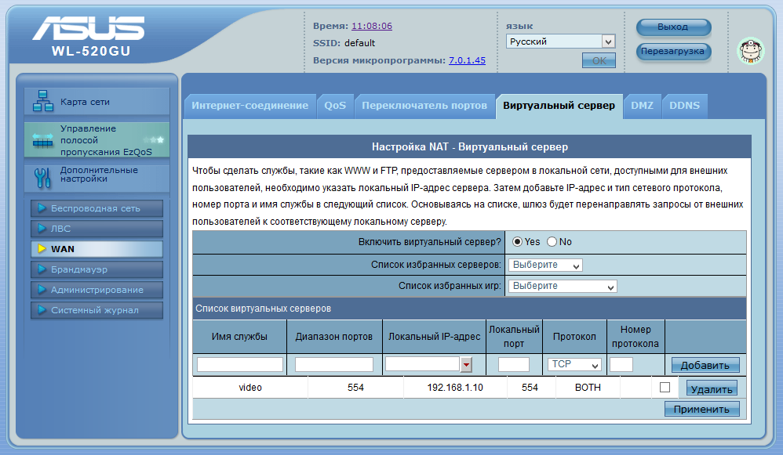Click the Управление полосой пропускания EzQoS label
The image size is (783, 455).
coord(106,140)
